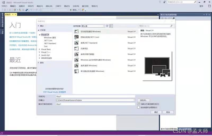Expand the Visual C++ tree node
This screenshot has width=212, height=136.
point(39,52)
